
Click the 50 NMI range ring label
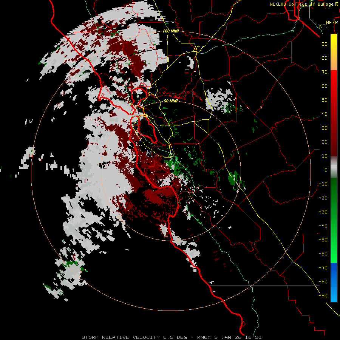[x=171, y=101]
